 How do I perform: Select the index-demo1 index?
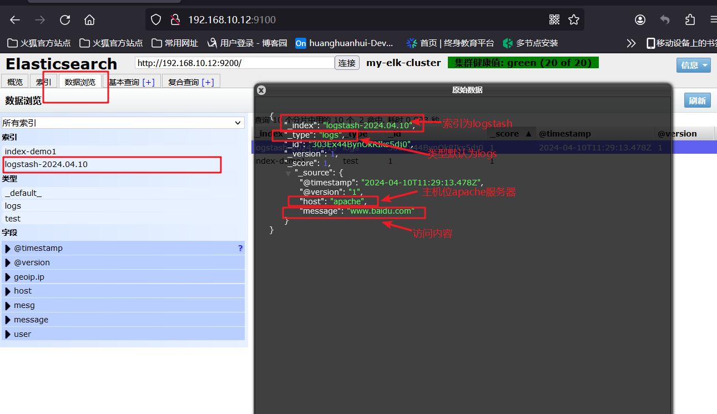click(x=123, y=152)
